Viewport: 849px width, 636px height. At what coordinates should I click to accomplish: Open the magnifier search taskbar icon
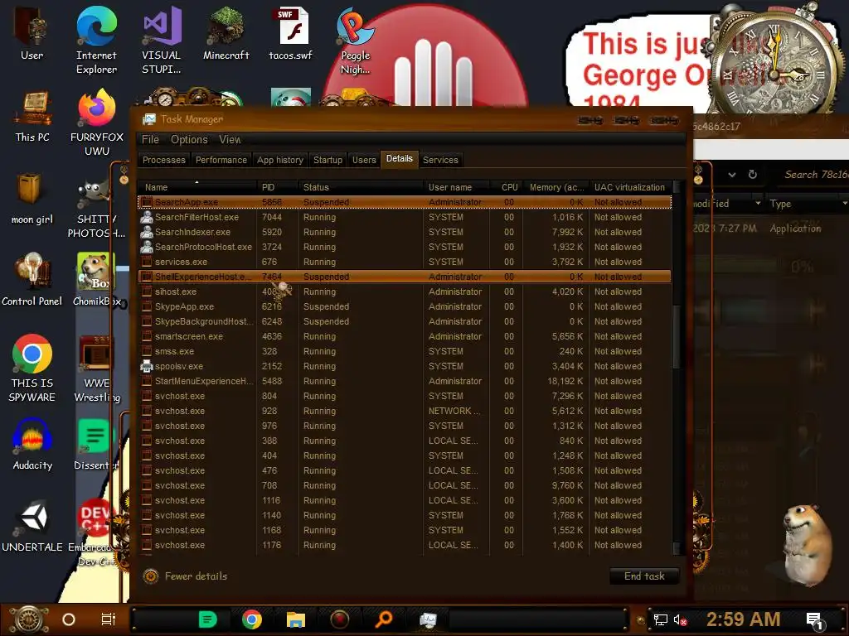[383, 618]
